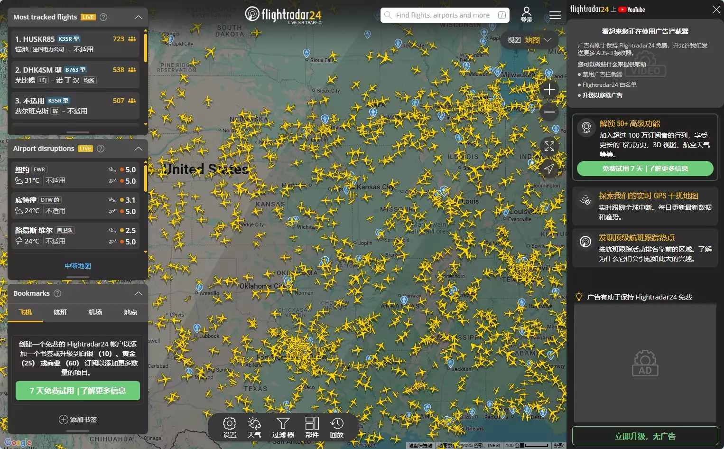Collapse the Most tracked flights panel
Screen dimensions: 724x449
coord(139,17)
